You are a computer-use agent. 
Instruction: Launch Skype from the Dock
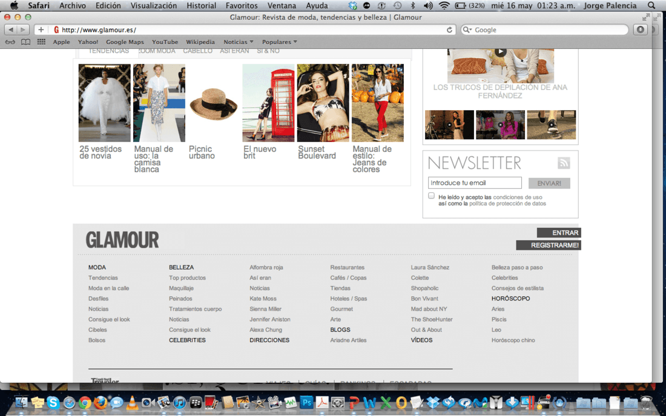click(53, 403)
